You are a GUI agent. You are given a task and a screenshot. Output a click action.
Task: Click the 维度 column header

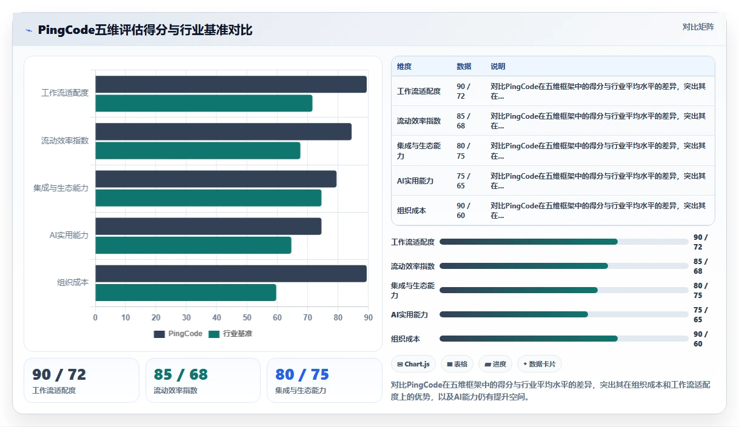click(404, 67)
